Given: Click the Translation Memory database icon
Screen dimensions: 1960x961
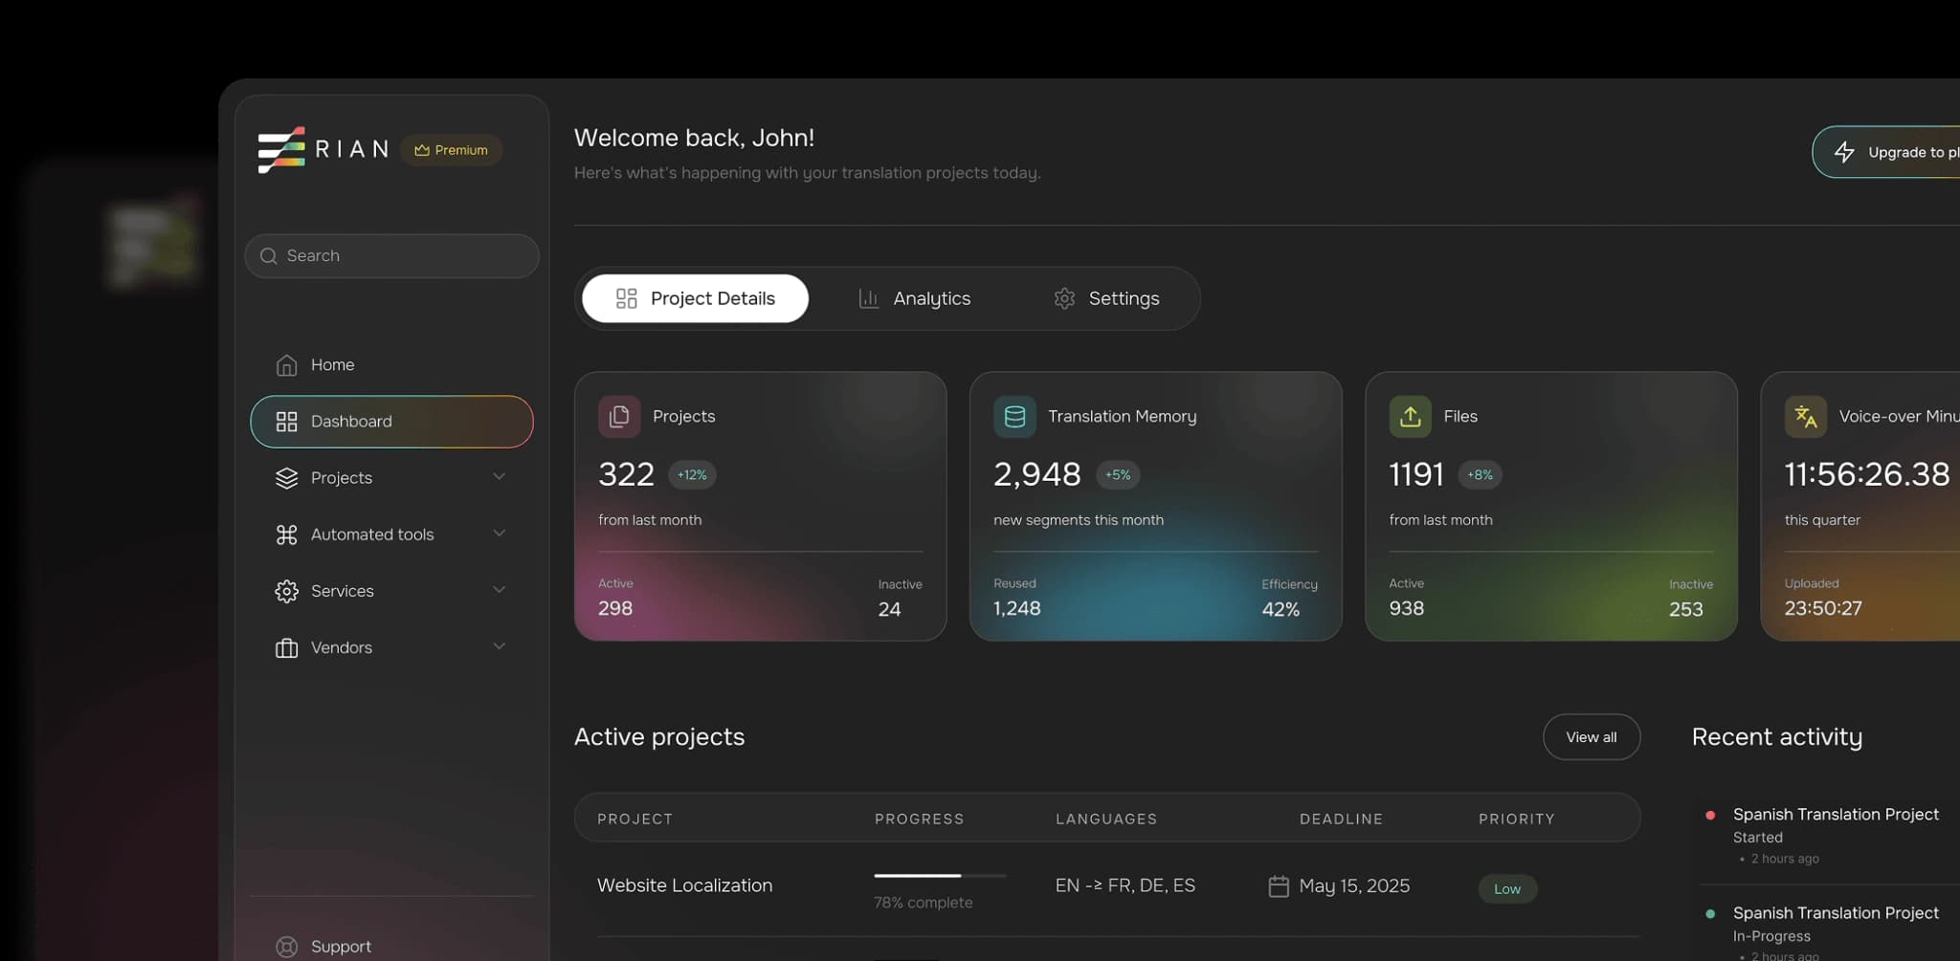Looking at the screenshot, I should [1014, 416].
